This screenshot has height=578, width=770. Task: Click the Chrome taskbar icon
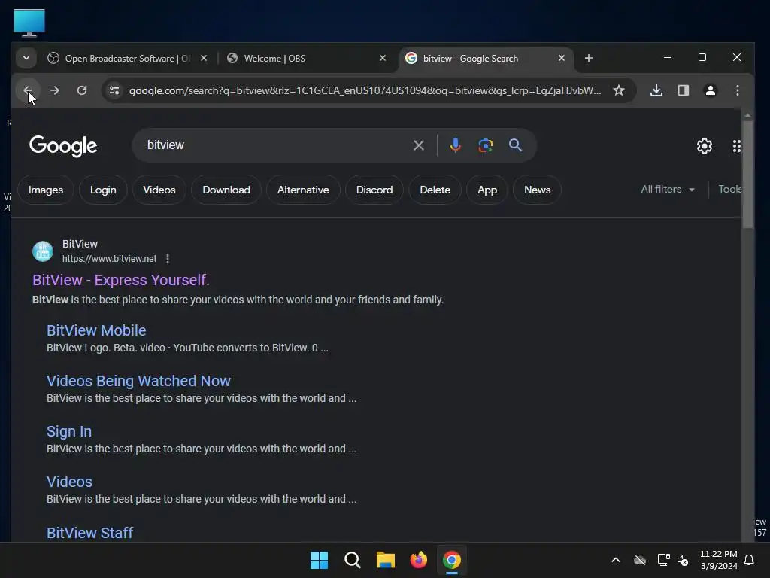(x=452, y=560)
